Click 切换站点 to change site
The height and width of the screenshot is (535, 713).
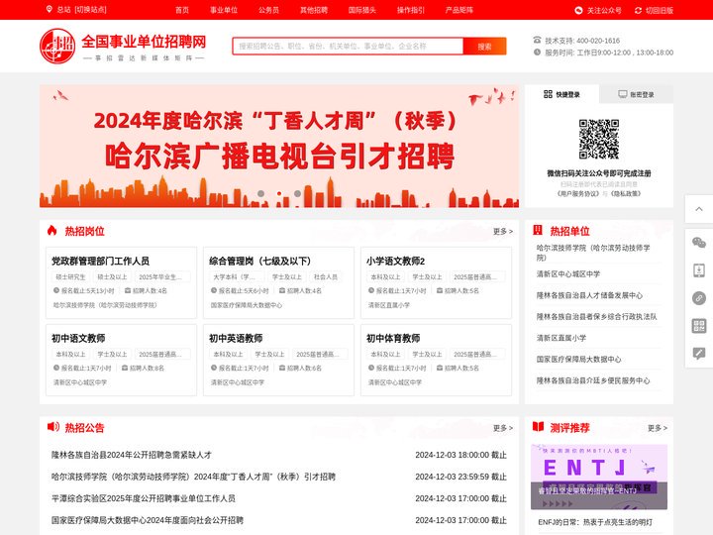[x=90, y=10]
